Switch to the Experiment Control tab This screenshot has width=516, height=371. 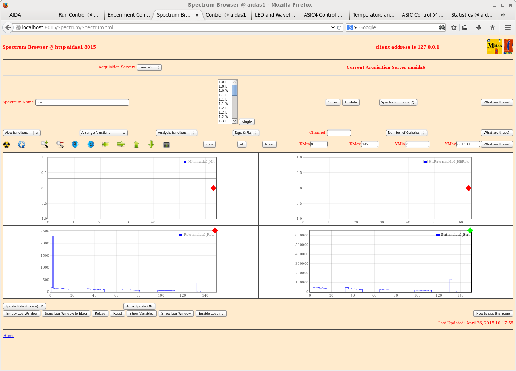[x=129, y=15]
